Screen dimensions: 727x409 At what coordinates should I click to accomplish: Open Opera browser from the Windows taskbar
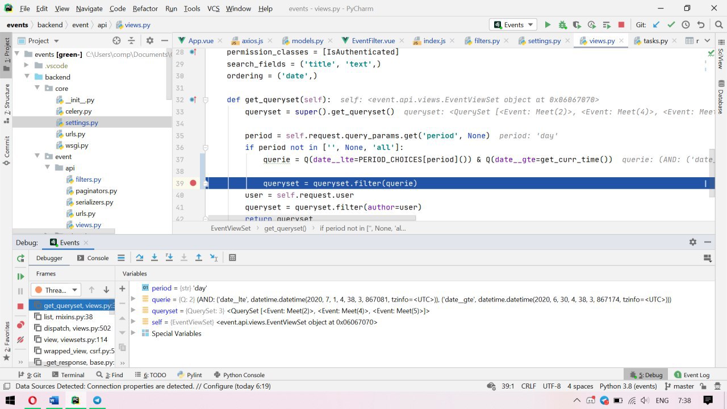pyautogui.click(x=32, y=400)
